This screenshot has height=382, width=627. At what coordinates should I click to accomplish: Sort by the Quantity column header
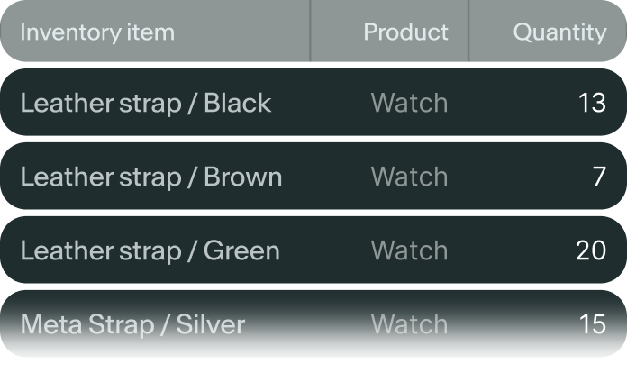click(559, 33)
